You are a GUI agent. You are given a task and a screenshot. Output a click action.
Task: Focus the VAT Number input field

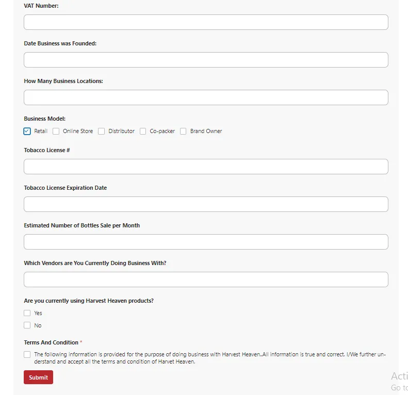pyautogui.click(x=206, y=22)
